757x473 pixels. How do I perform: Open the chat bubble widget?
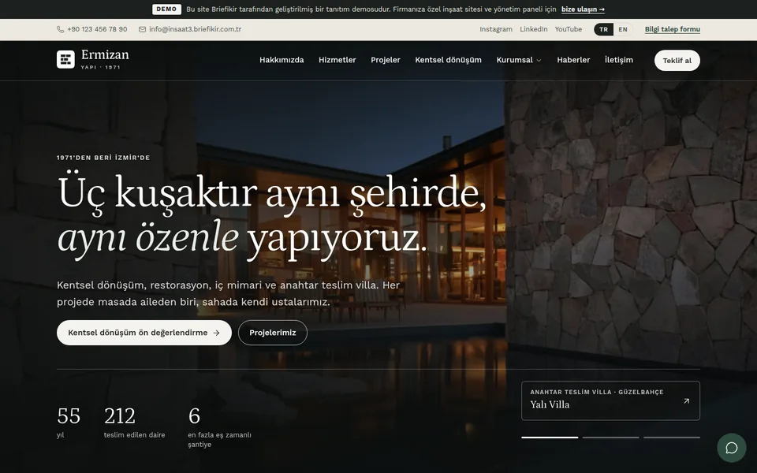(732, 448)
